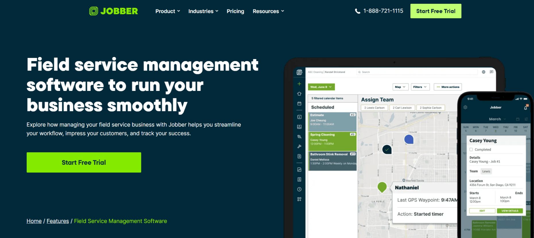Viewport: 534px width, 238px height.
Task: Click 'Casey Young - Job #1' details text
Action: tap(485, 161)
